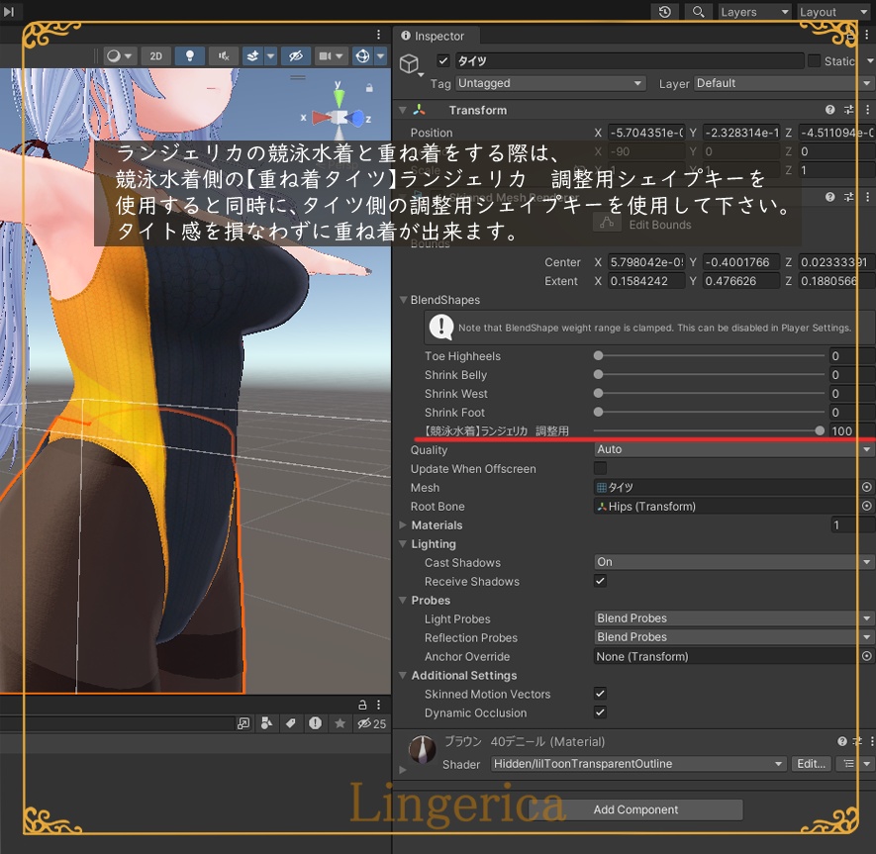Open Transform component help icon
The height and width of the screenshot is (854, 876).
[x=829, y=110]
